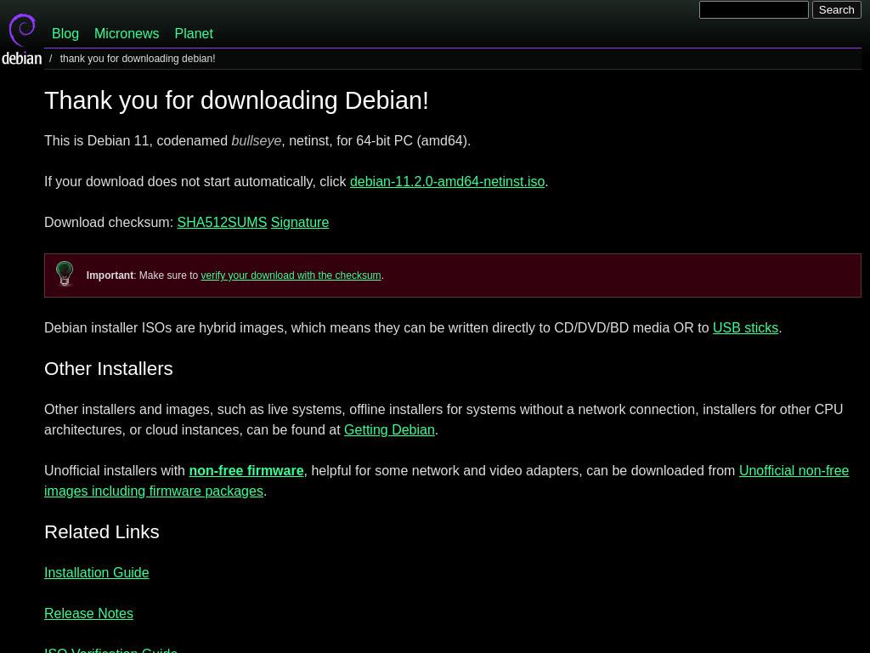Download debian-11.2.0-amd64-netinst.iso link
Screen dimensions: 870x653
click(x=447, y=182)
